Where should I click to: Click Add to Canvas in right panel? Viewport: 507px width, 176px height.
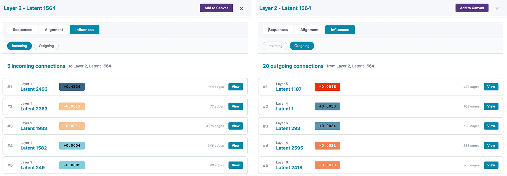click(472, 8)
